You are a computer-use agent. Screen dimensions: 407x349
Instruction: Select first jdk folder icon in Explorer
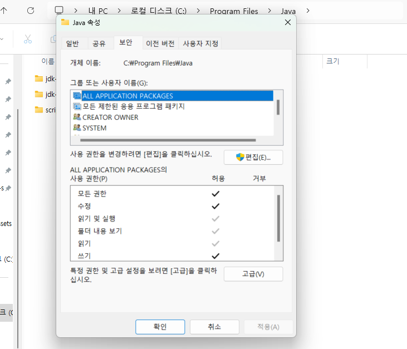click(x=39, y=78)
